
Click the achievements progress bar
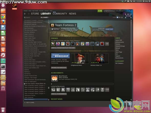coord(82,84)
